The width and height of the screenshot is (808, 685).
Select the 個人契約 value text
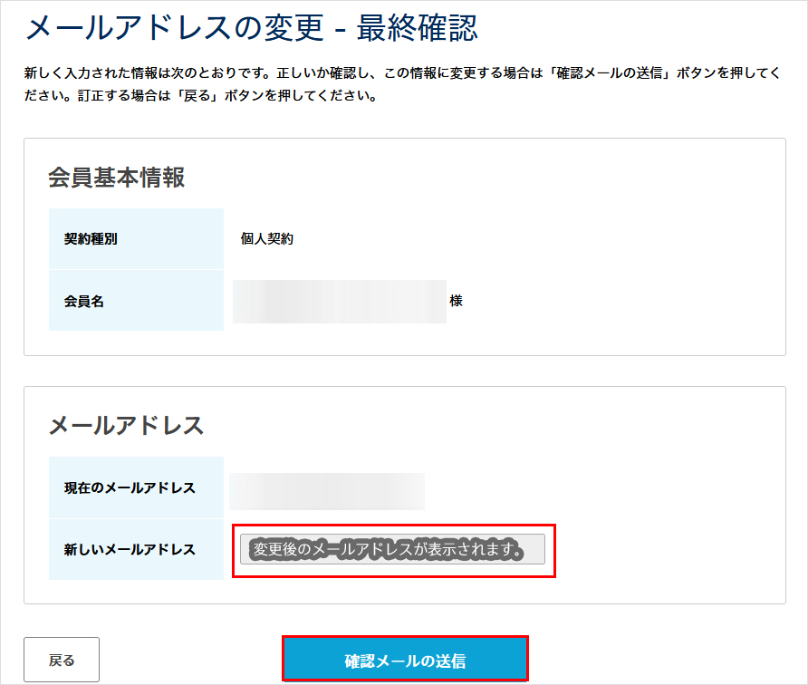click(266, 239)
